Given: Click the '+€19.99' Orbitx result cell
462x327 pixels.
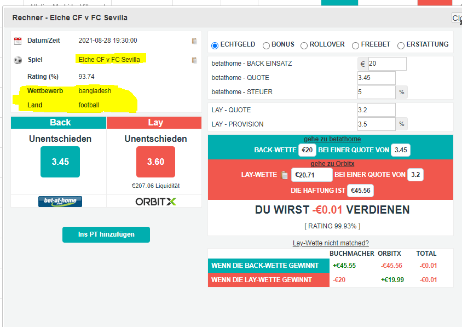Looking at the screenshot, I should pos(392,280).
